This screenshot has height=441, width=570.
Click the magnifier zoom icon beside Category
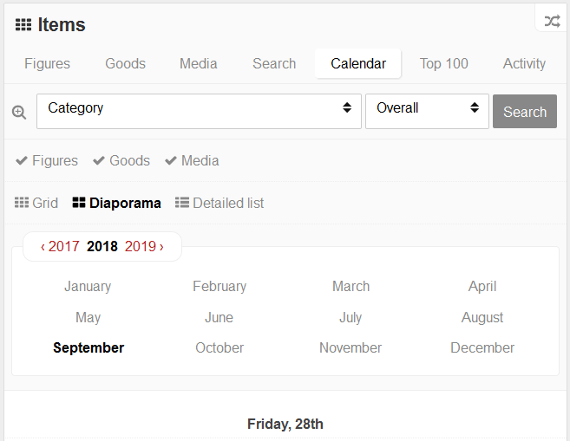tap(19, 112)
